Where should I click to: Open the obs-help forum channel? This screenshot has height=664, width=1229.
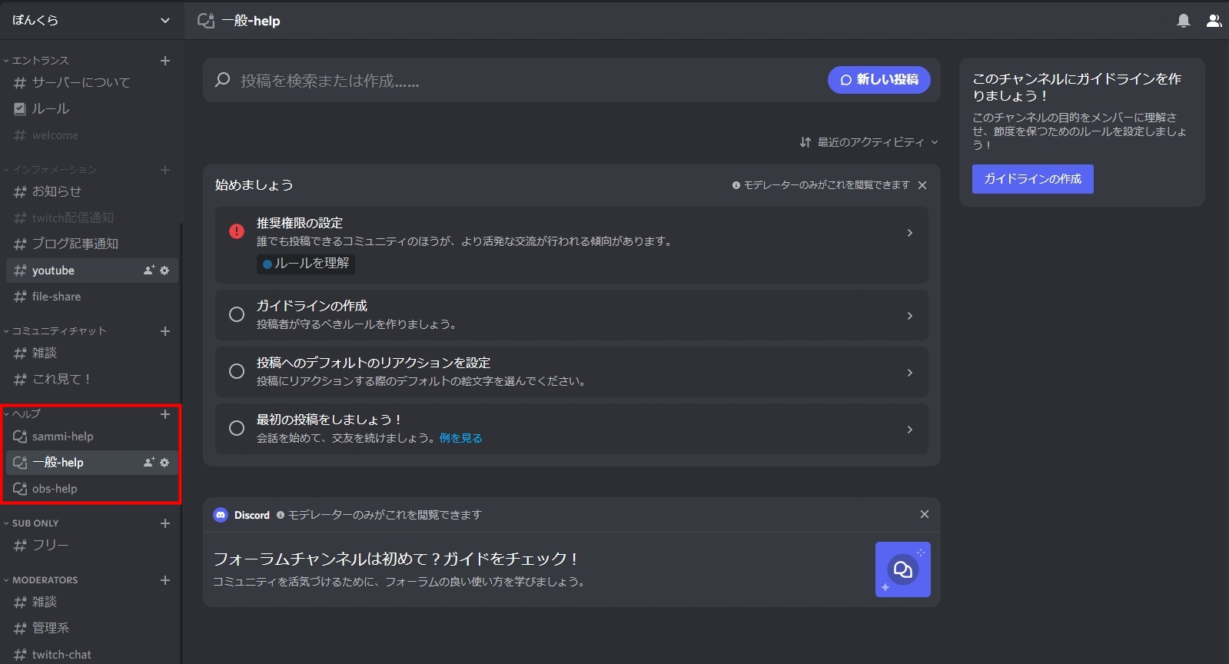tap(92, 489)
